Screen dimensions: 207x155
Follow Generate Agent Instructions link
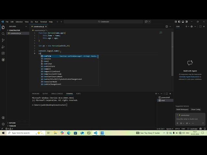[x=189, y=77]
